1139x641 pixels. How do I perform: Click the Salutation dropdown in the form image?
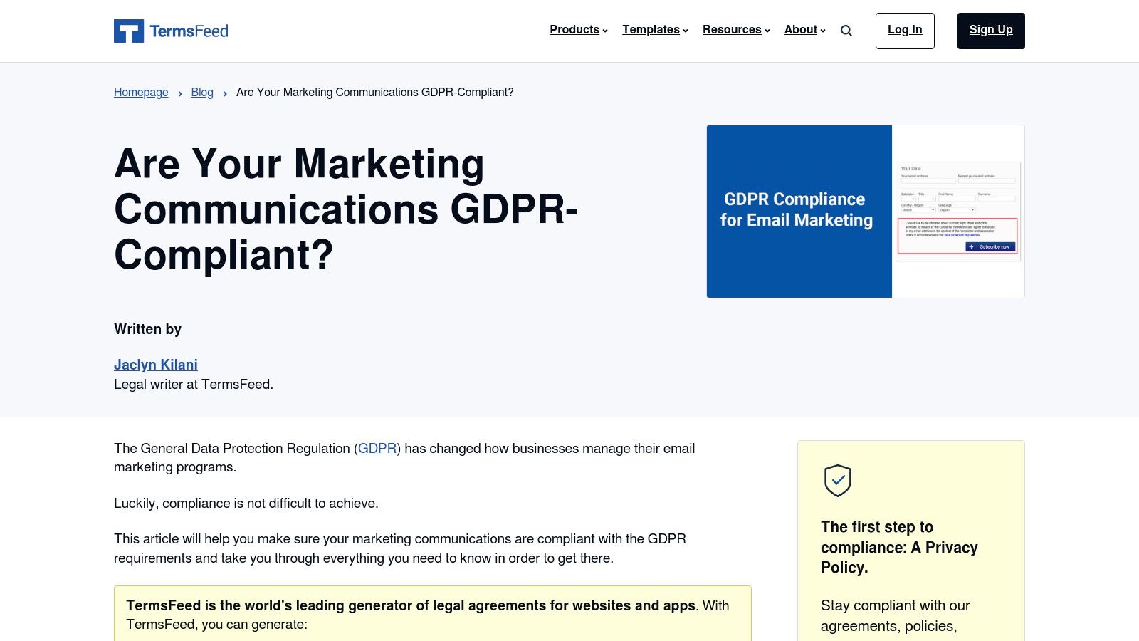pyautogui.click(x=908, y=199)
